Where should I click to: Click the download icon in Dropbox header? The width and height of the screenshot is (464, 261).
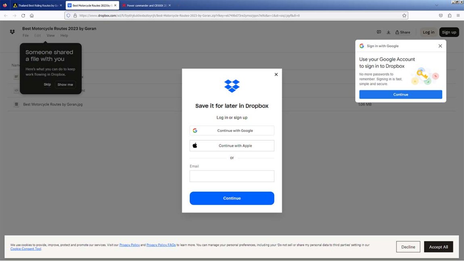point(388,32)
